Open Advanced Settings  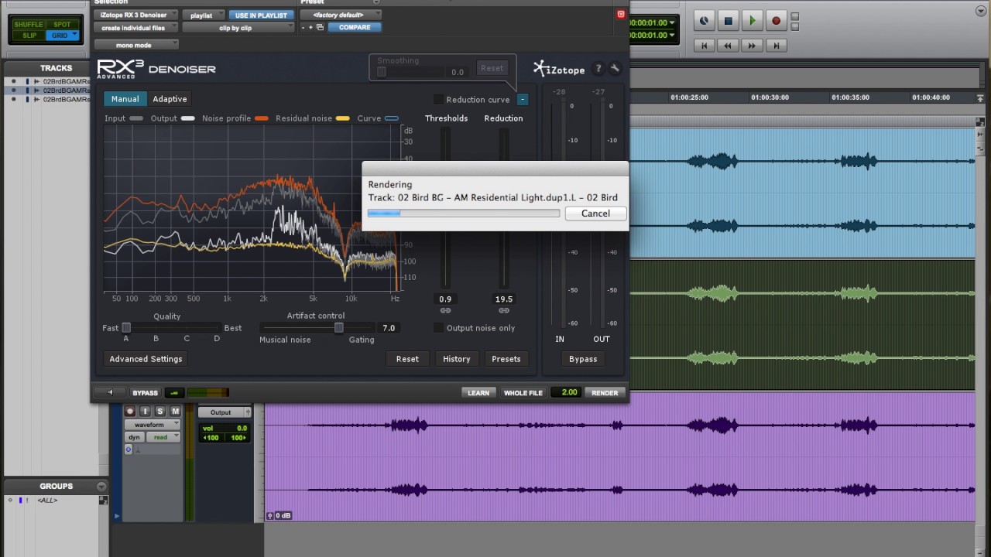146,359
